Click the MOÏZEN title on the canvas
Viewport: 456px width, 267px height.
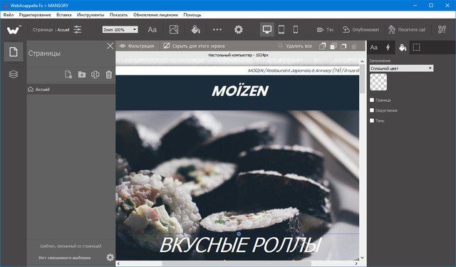(x=240, y=91)
